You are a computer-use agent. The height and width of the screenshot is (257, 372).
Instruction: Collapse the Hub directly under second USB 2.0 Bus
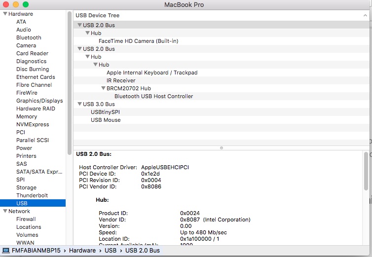[87, 56]
